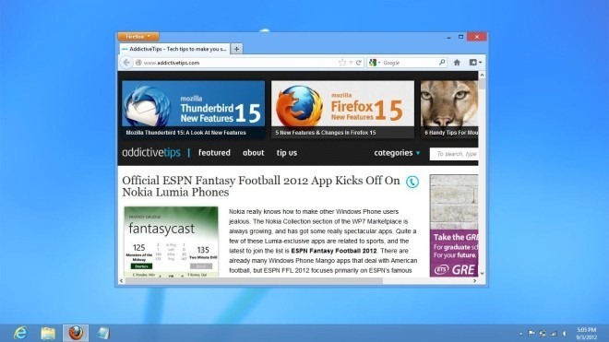Image resolution: width=609 pixels, height=342 pixels.
Task: Click the search magnifier icon in Google box
Action: [442, 62]
